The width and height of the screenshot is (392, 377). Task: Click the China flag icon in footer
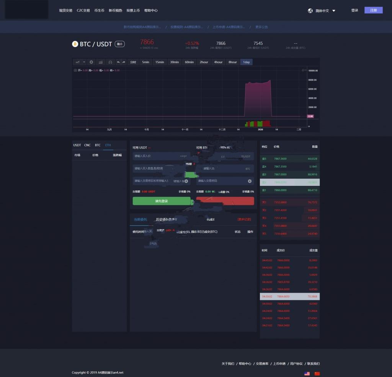point(317,374)
